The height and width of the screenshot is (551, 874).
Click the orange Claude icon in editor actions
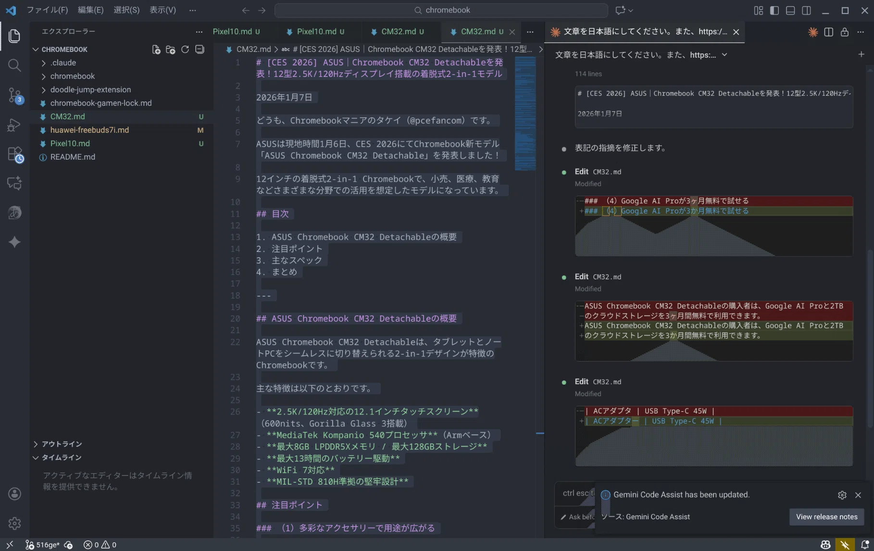pyautogui.click(x=813, y=32)
